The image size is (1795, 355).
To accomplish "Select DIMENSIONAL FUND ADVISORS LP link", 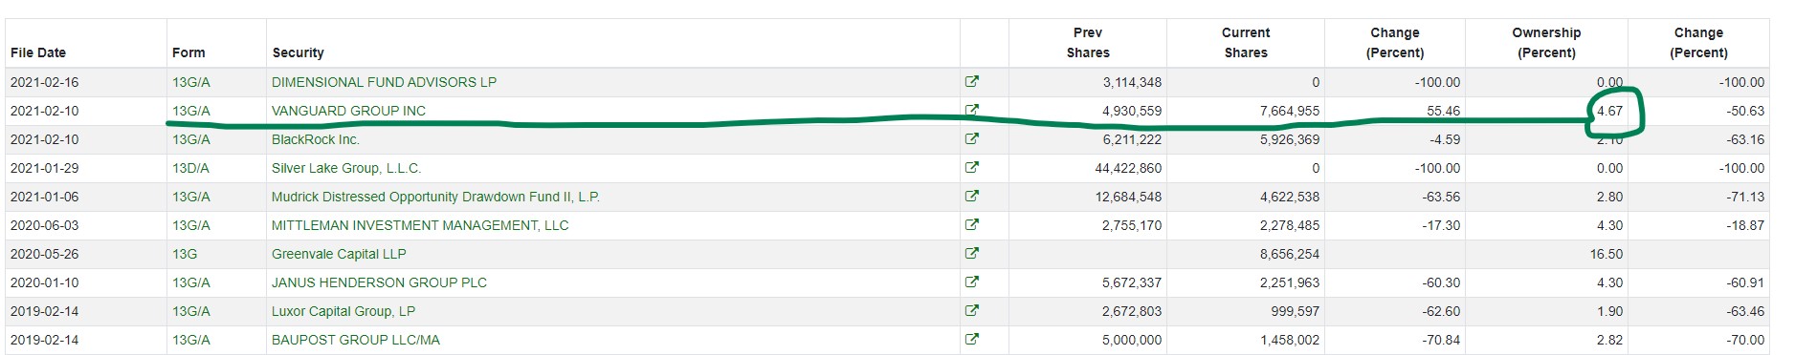I will pyautogui.click(x=384, y=82).
